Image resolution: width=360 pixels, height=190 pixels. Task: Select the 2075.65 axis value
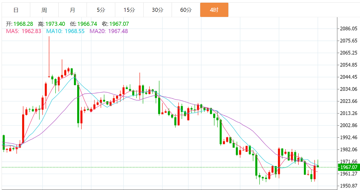349,41
